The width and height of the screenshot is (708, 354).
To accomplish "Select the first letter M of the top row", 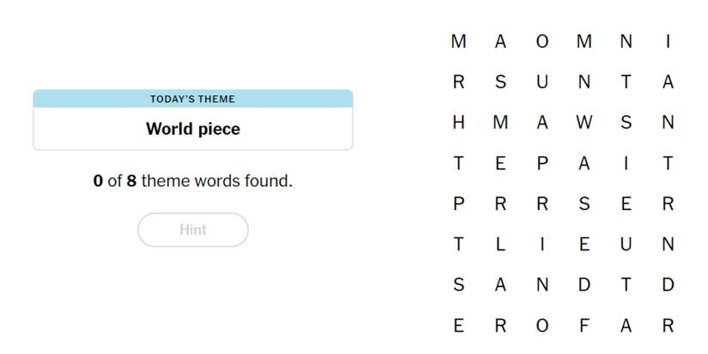I will pos(458,41).
